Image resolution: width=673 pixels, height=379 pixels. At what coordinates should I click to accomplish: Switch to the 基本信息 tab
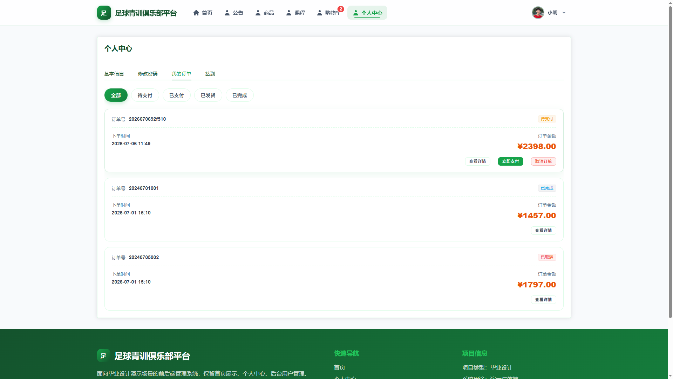pyautogui.click(x=114, y=74)
